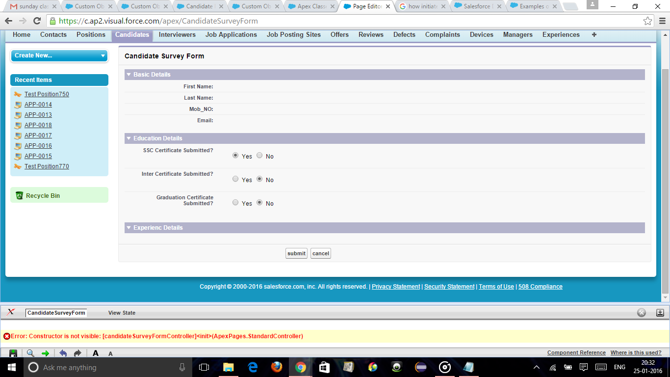Collapse the Education Details section

tap(129, 138)
